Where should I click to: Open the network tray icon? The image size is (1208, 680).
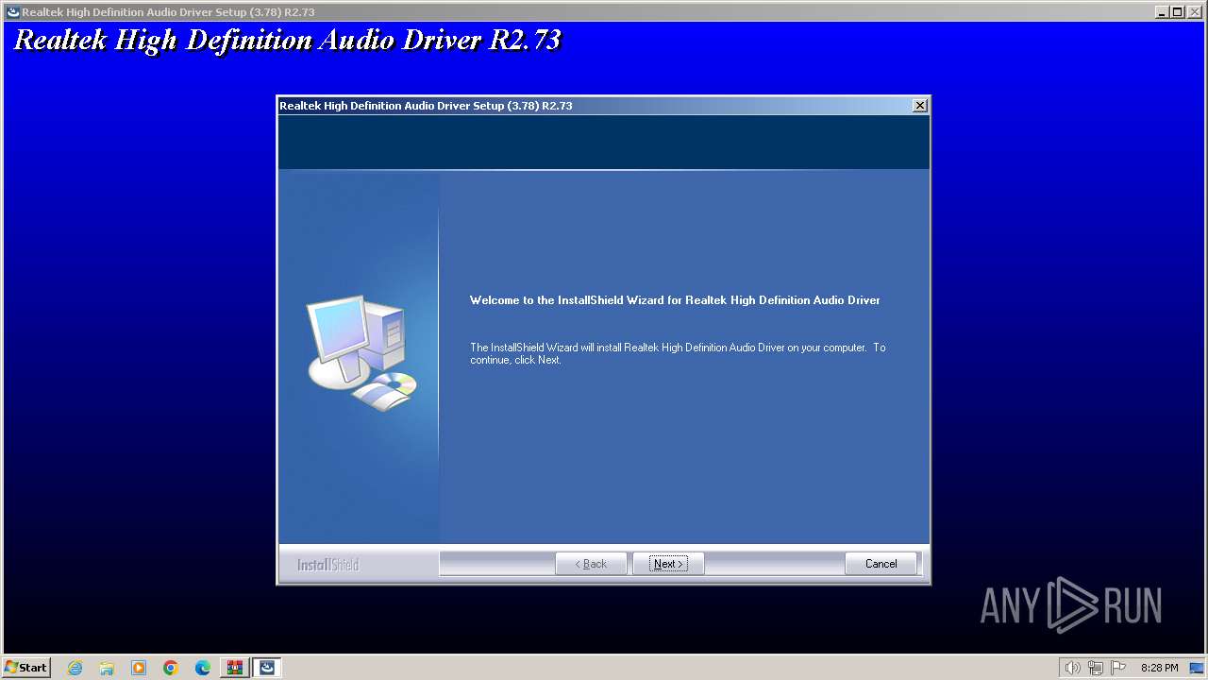[x=1096, y=668]
